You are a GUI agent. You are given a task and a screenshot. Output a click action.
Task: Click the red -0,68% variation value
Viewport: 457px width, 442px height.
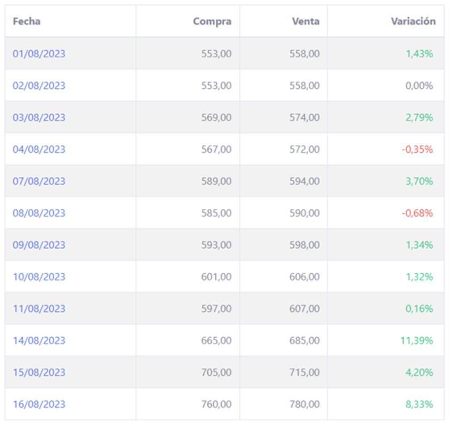click(417, 213)
